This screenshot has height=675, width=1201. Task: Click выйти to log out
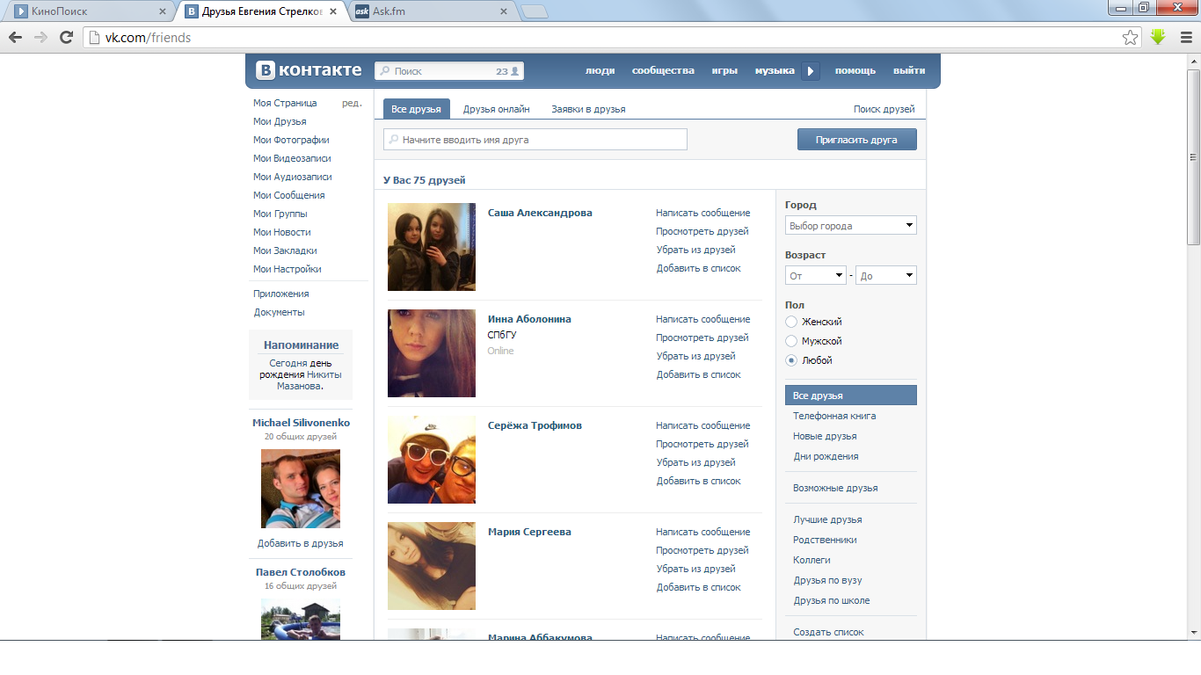(909, 71)
